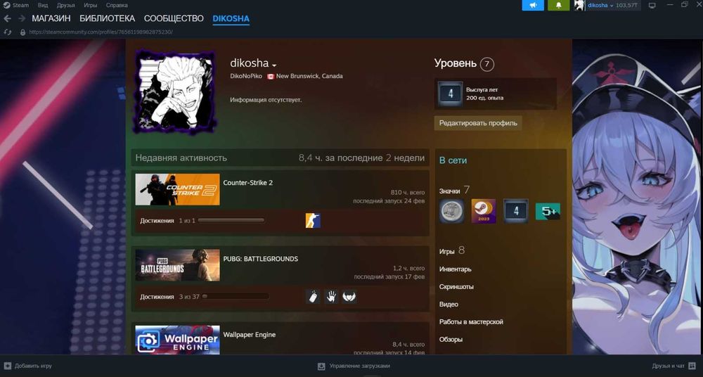Open the Counter-Strike 2 title link
The width and height of the screenshot is (703, 377).
point(248,183)
